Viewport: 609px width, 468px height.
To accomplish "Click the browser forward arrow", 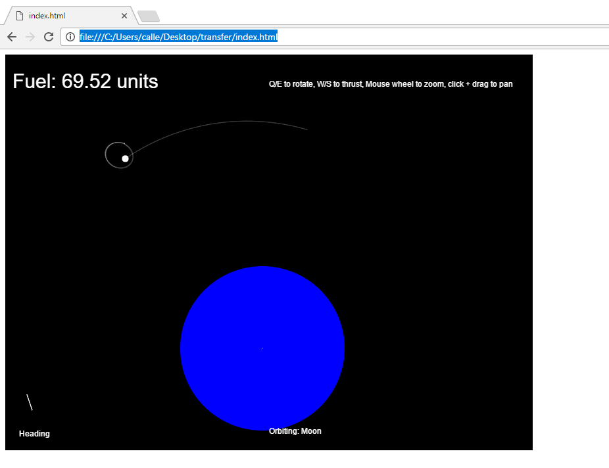I will point(30,37).
